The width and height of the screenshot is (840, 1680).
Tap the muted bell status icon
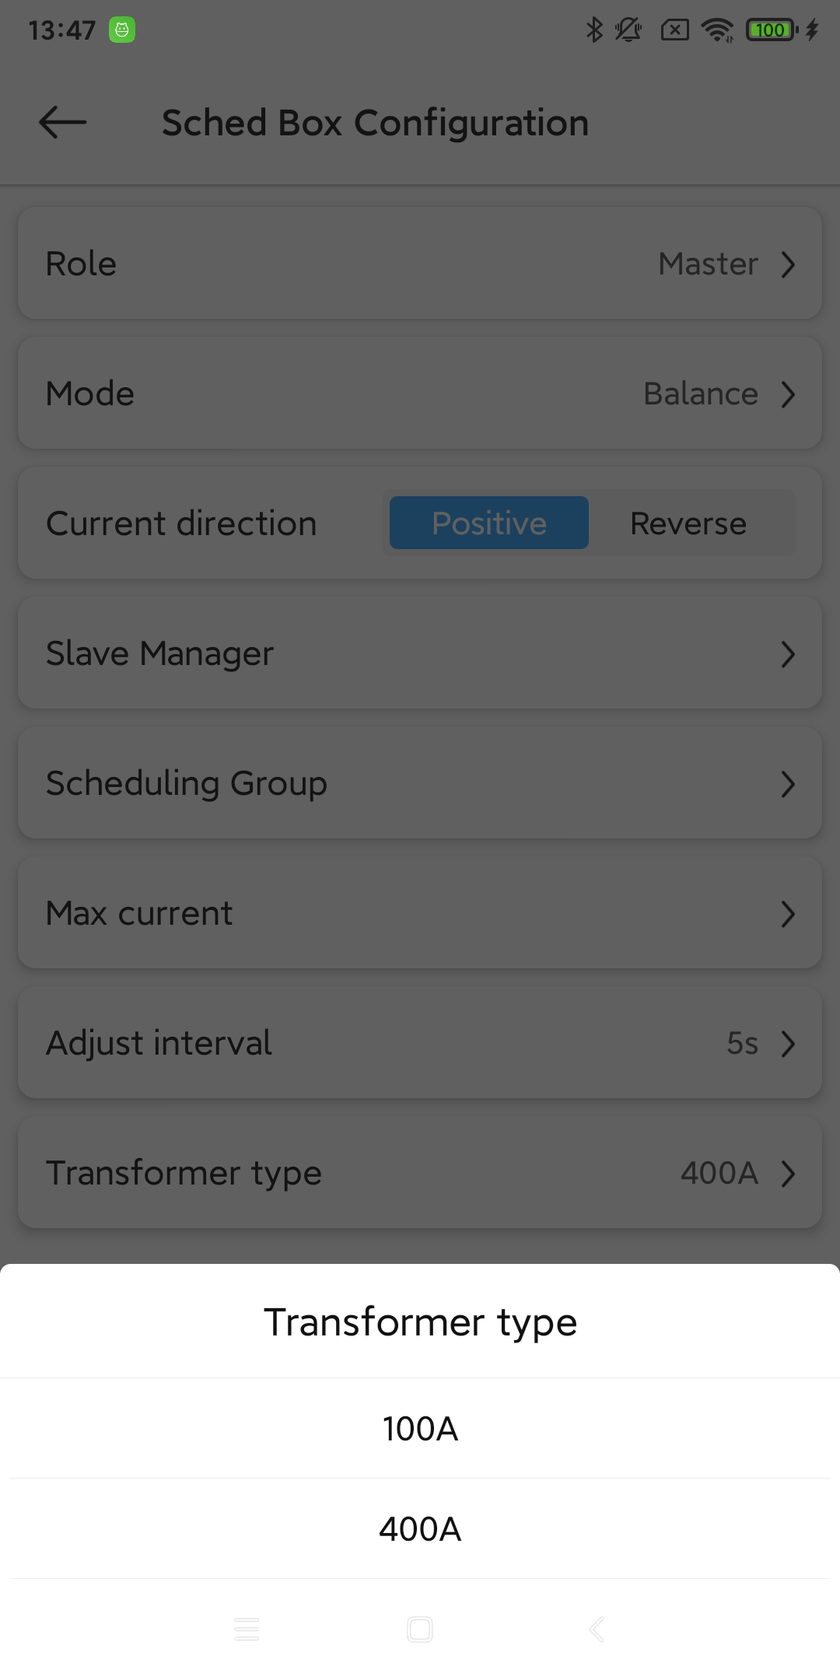tap(628, 30)
